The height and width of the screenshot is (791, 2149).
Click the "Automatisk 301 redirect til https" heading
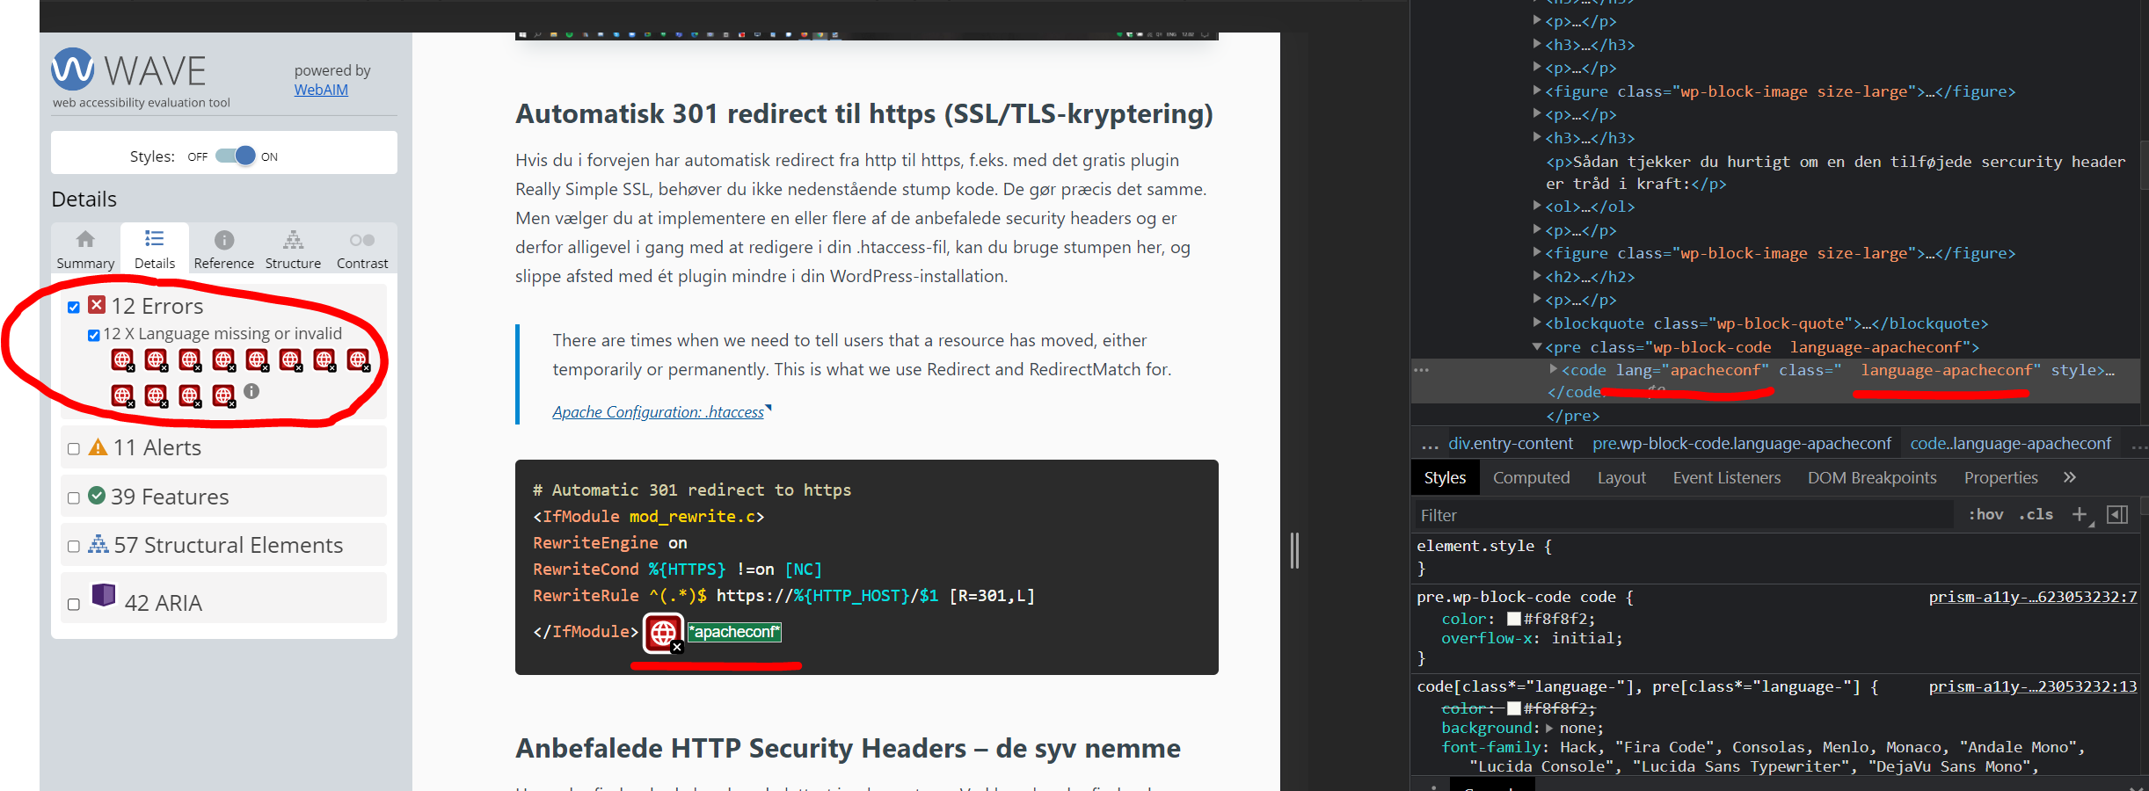[864, 113]
